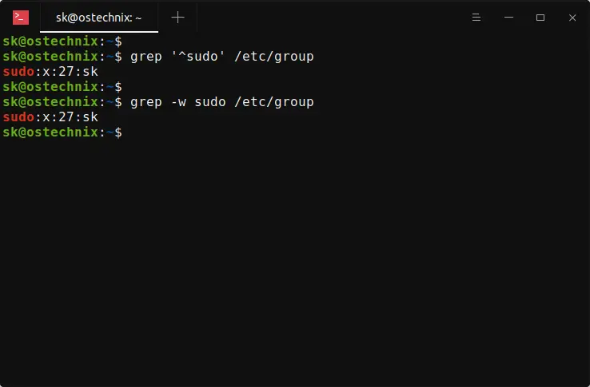Open a new tab with plus button
Image resolution: width=590 pixels, height=387 pixels.
click(177, 17)
